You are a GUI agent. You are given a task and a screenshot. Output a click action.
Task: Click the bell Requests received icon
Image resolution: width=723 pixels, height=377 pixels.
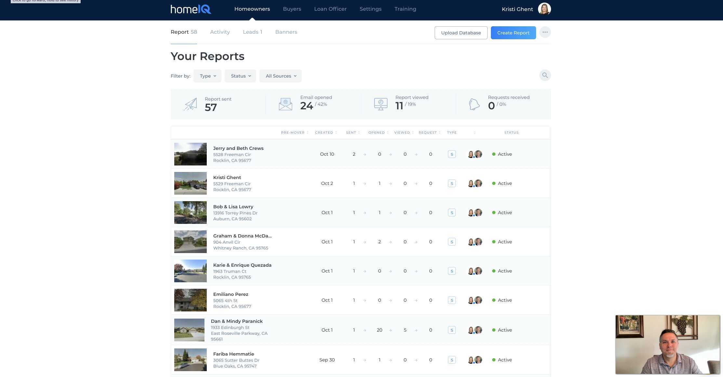(x=474, y=104)
